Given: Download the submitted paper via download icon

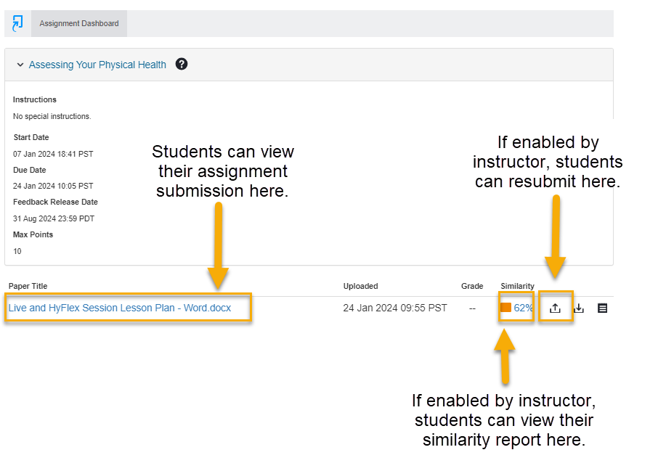Looking at the screenshot, I should 579,308.
